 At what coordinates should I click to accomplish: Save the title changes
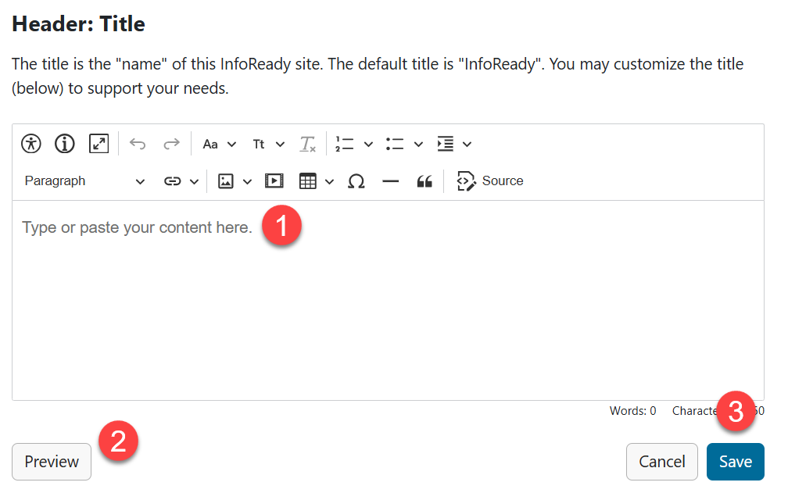pos(735,462)
